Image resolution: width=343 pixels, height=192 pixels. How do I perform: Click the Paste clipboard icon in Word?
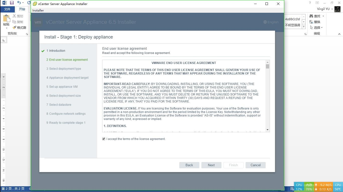click(6, 18)
